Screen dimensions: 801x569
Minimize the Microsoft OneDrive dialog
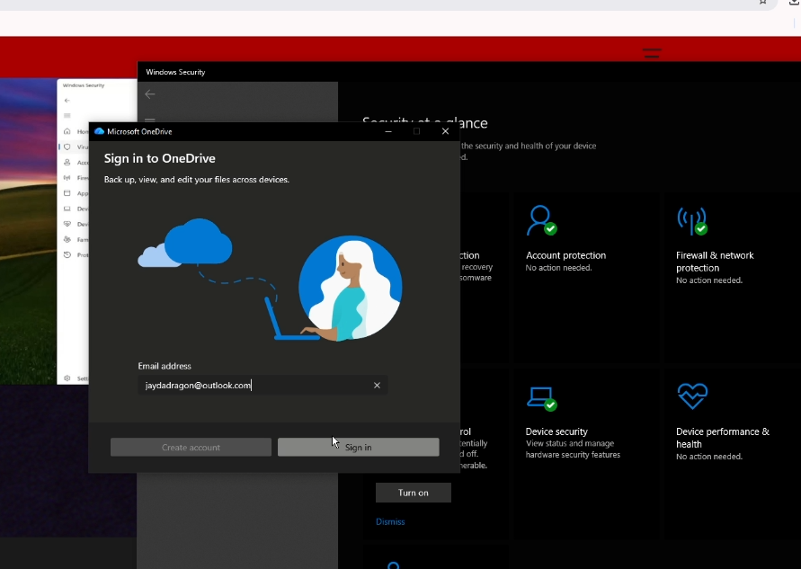coord(388,131)
